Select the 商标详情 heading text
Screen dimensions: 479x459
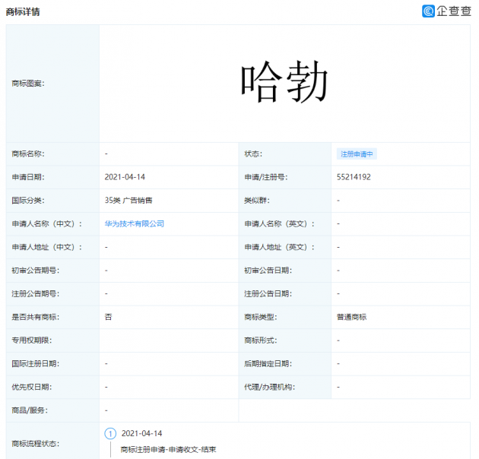coord(23,12)
